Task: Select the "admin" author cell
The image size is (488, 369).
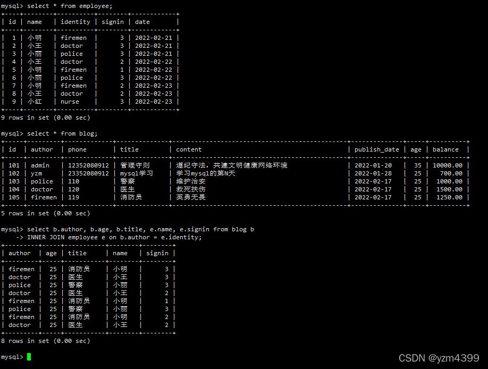Action: tap(40, 165)
